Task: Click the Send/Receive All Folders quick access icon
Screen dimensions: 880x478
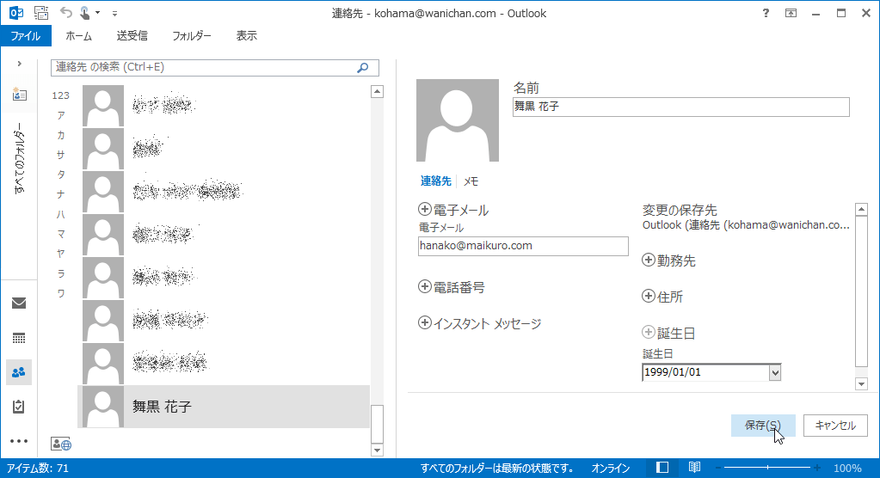Action: 41,13
